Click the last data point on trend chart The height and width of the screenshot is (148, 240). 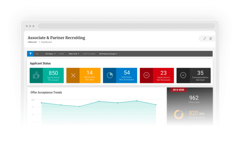(x=156, y=105)
